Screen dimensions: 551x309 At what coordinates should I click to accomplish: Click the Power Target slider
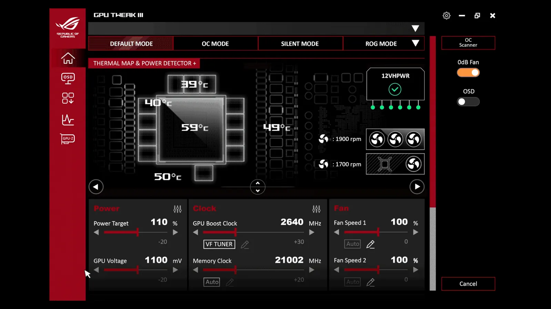click(x=136, y=232)
